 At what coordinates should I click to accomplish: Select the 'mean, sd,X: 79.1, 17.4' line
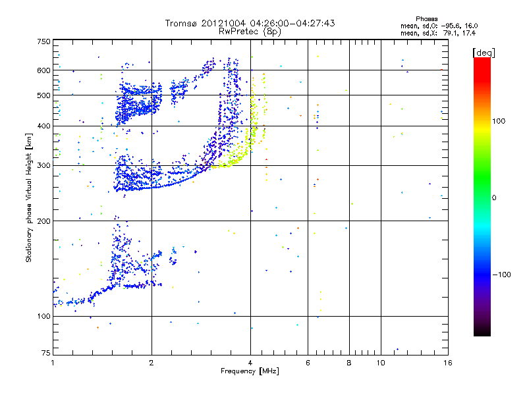pyautogui.click(x=438, y=33)
